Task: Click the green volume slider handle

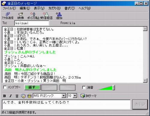Action: (113, 88)
